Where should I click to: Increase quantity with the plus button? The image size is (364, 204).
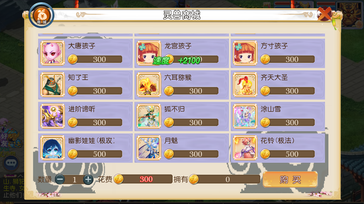pyautogui.click(x=88, y=179)
